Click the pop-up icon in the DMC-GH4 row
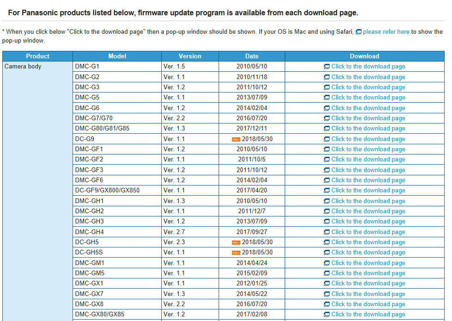Viewport: 452px width, 321px height. 327,232
